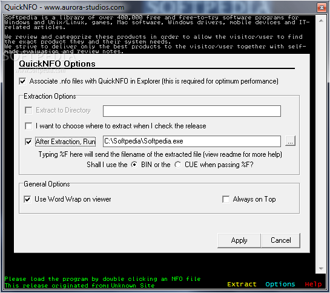Open the red Help link
The width and height of the screenshot is (330, 293).
[x=313, y=285]
